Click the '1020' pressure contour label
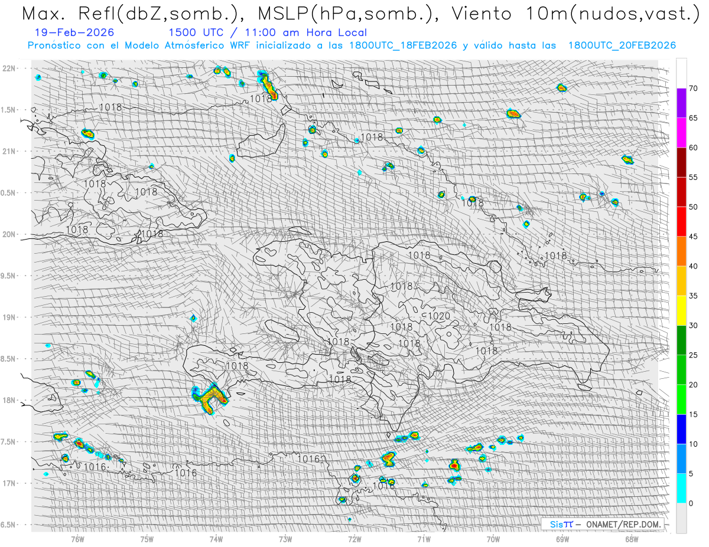This screenshot has width=709, height=547. point(439,316)
